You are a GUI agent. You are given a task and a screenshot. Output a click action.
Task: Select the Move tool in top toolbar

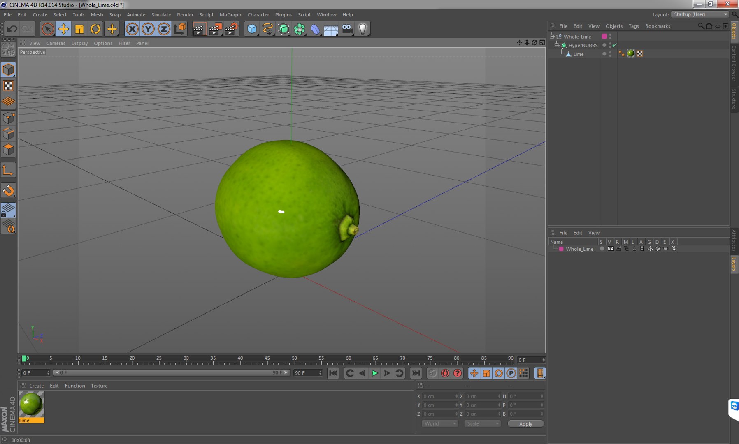(x=63, y=29)
